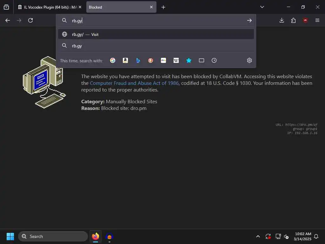325x244 pixels.
Task: Search this time with eBay
Action: pyautogui.click(x=163, y=60)
